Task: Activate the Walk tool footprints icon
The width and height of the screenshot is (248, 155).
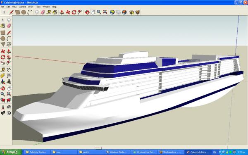Action: (x=3, y=113)
